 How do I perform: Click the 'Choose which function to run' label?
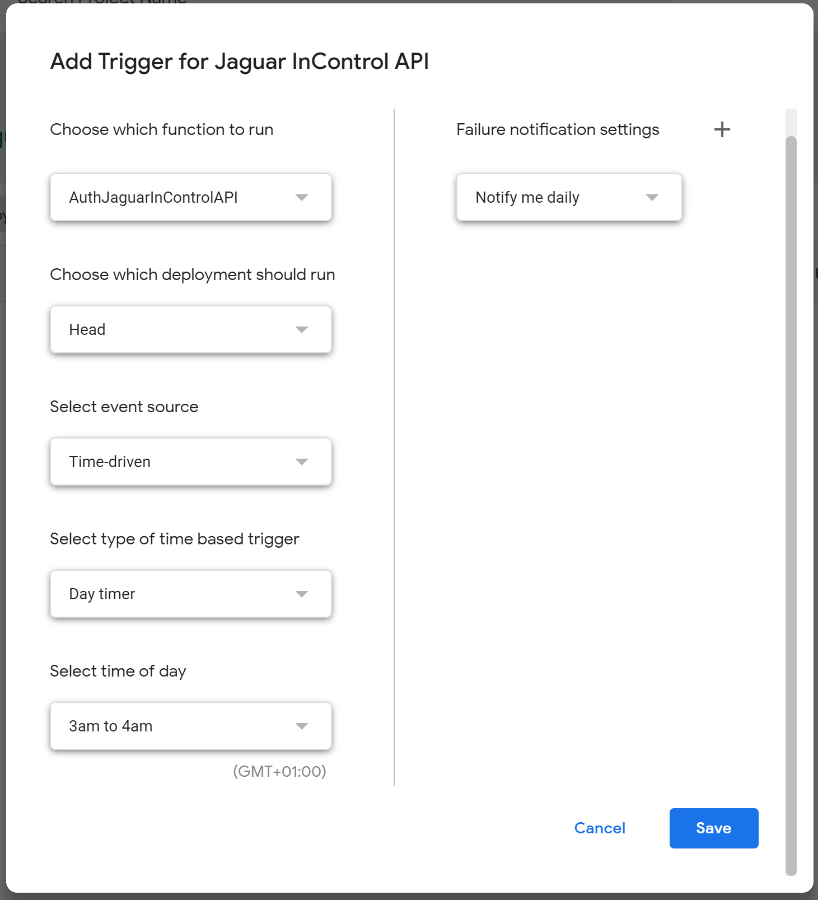162,129
